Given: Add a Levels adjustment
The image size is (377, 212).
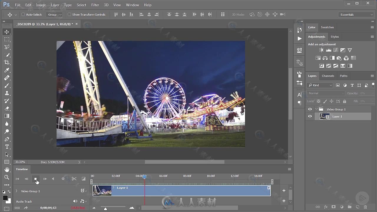Looking at the screenshot, I should click(328, 50).
